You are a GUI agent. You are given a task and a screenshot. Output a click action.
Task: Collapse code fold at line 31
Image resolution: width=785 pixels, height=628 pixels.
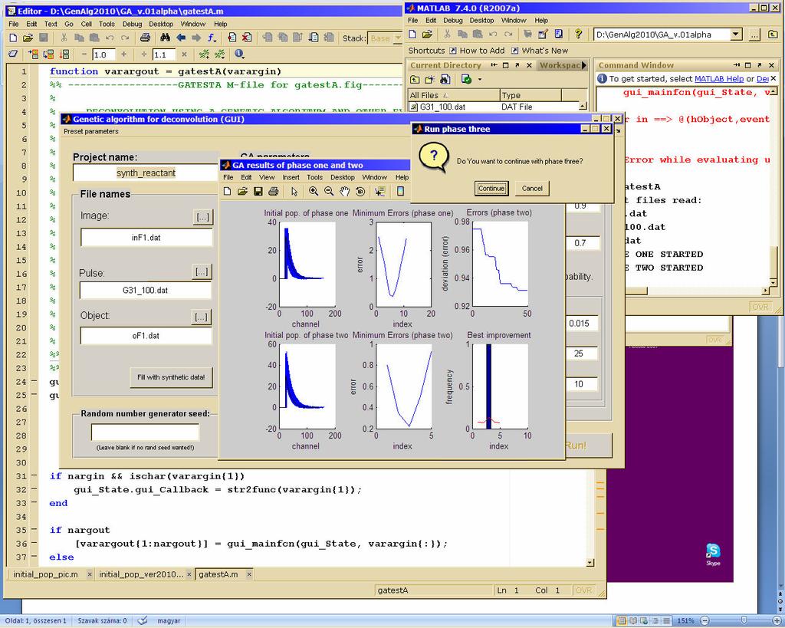34,475
